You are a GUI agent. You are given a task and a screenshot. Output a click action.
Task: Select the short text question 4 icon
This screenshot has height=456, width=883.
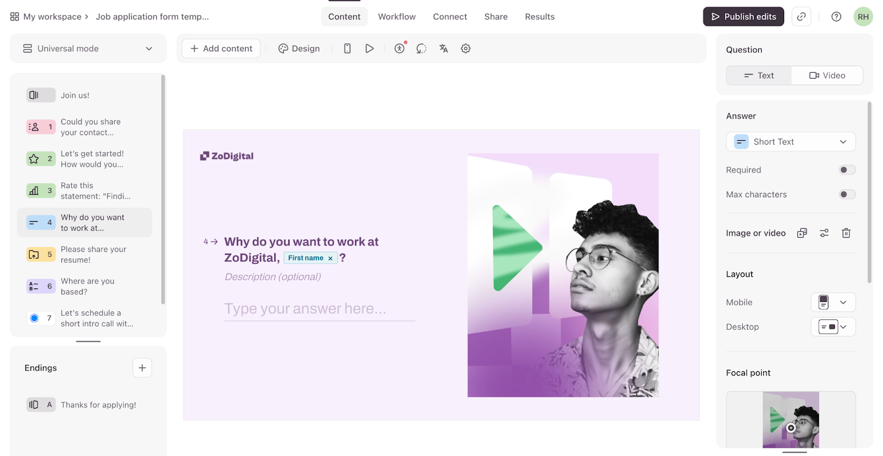[x=41, y=223]
